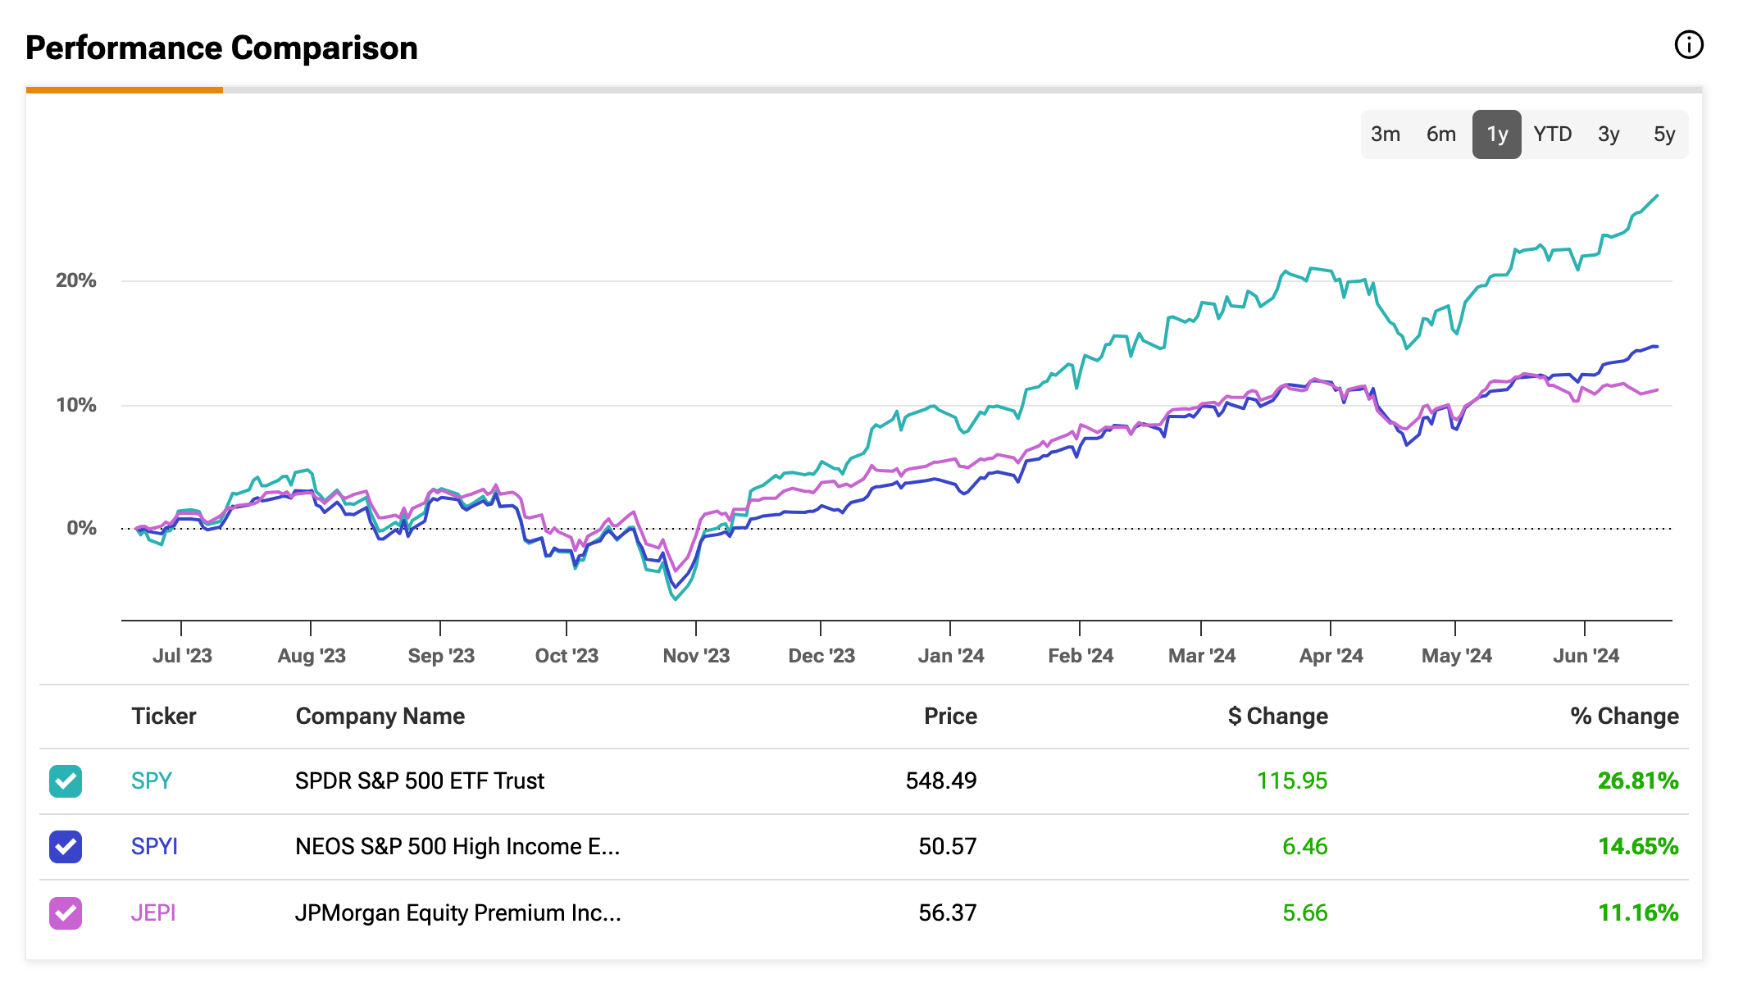Screen dimensions: 1743x992
Task: Click the 10% y-axis label
Action: (x=76, y=406)
